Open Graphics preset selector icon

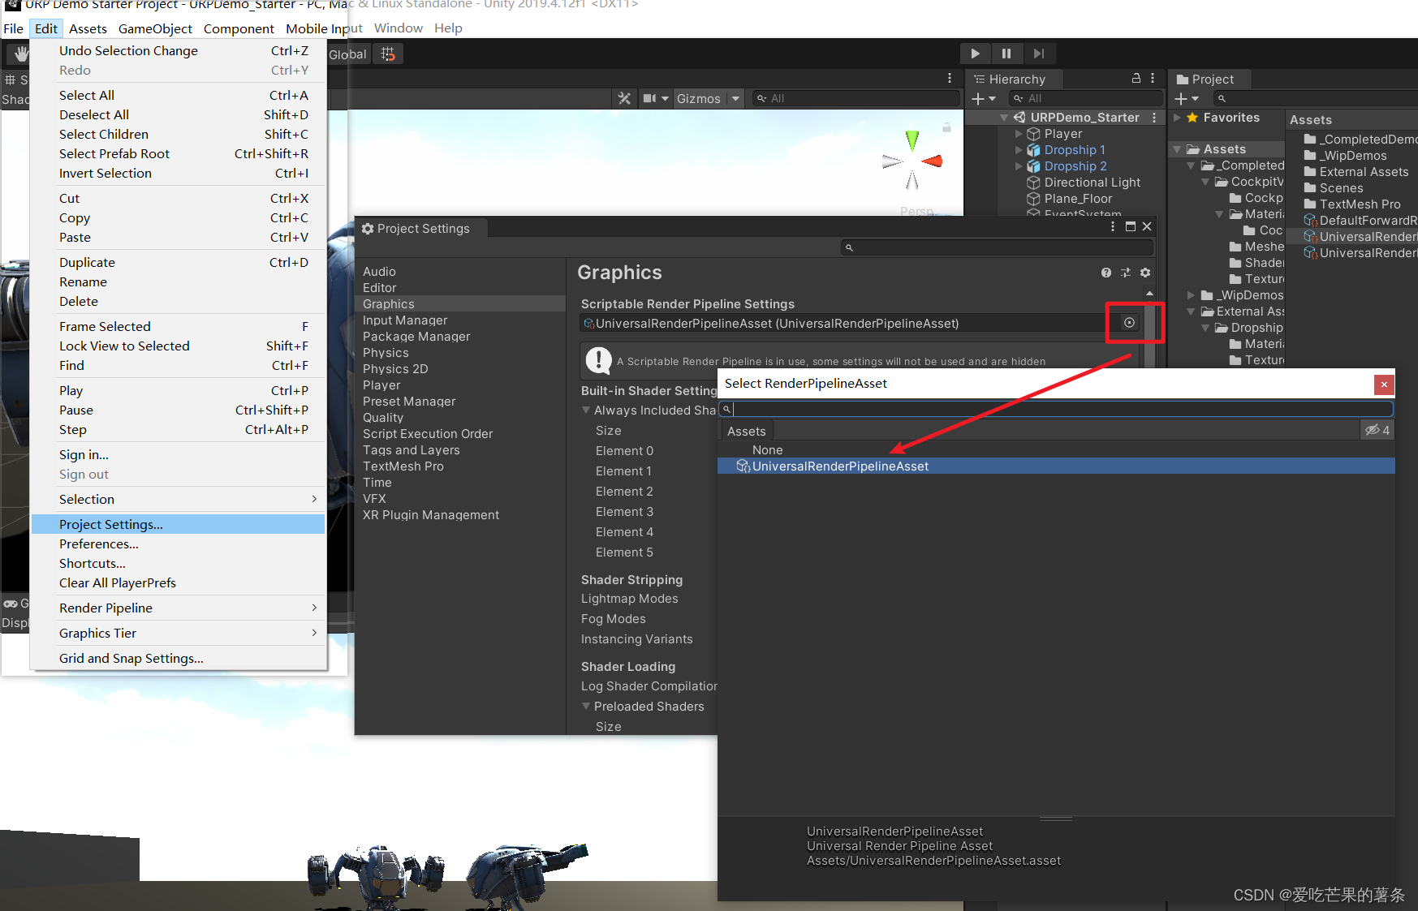pyautogui.click(x=1126, y=273)
